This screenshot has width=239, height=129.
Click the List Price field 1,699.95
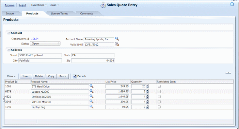tap(117, 92)
